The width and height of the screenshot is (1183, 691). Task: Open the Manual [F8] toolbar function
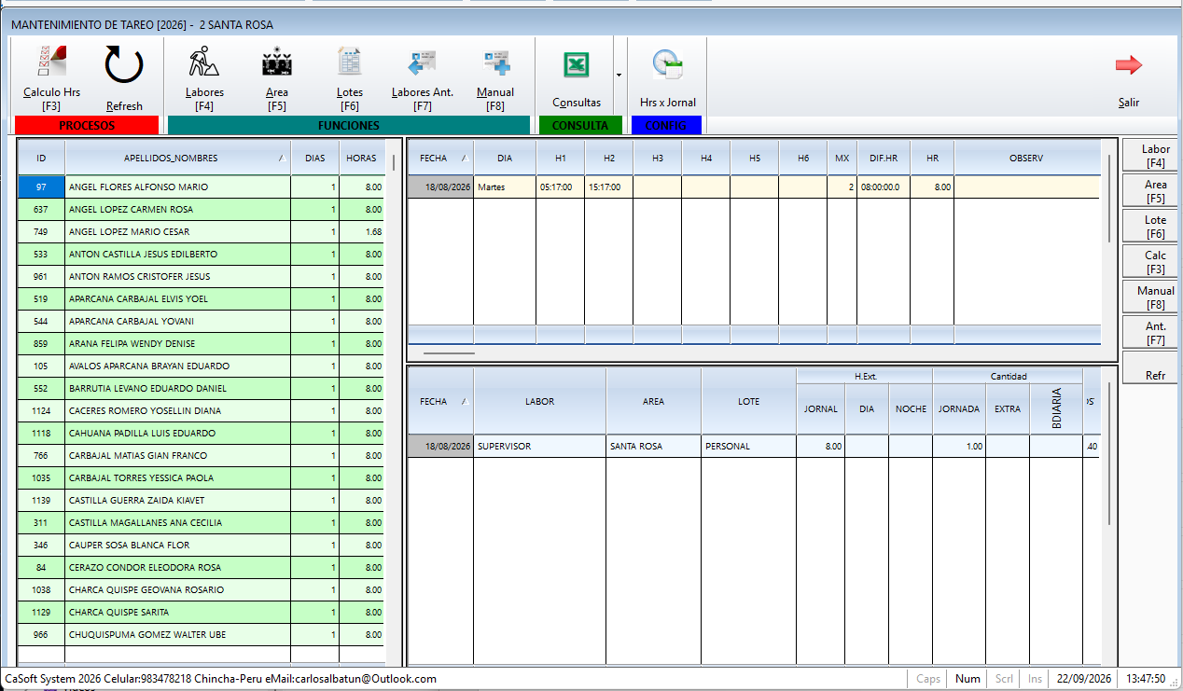[x=495, y=76]
